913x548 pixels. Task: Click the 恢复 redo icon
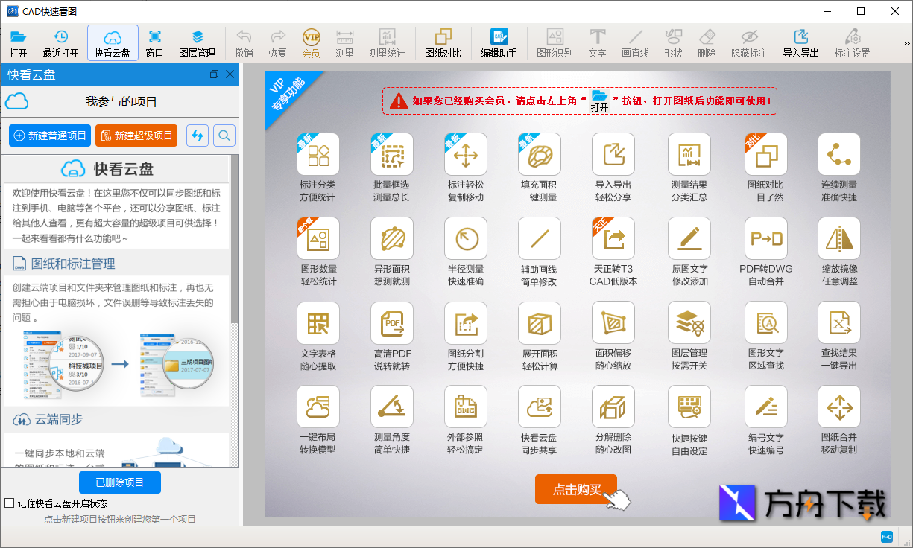277,41
